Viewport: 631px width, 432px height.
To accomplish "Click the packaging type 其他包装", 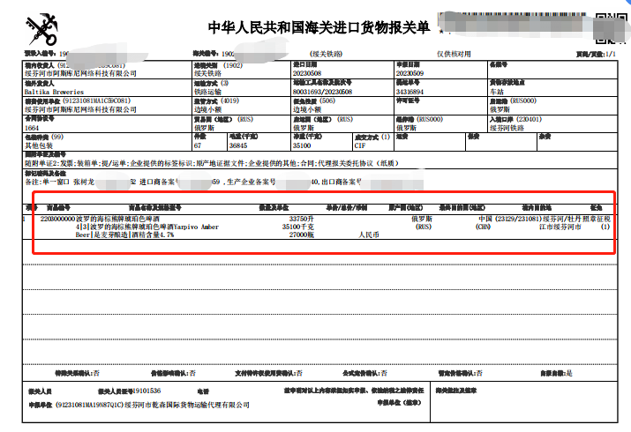I will click(x=39, y=145).
